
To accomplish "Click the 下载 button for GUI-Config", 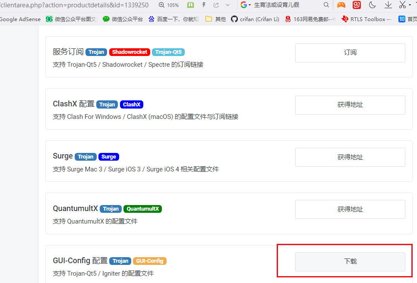I will coord(350,262).
